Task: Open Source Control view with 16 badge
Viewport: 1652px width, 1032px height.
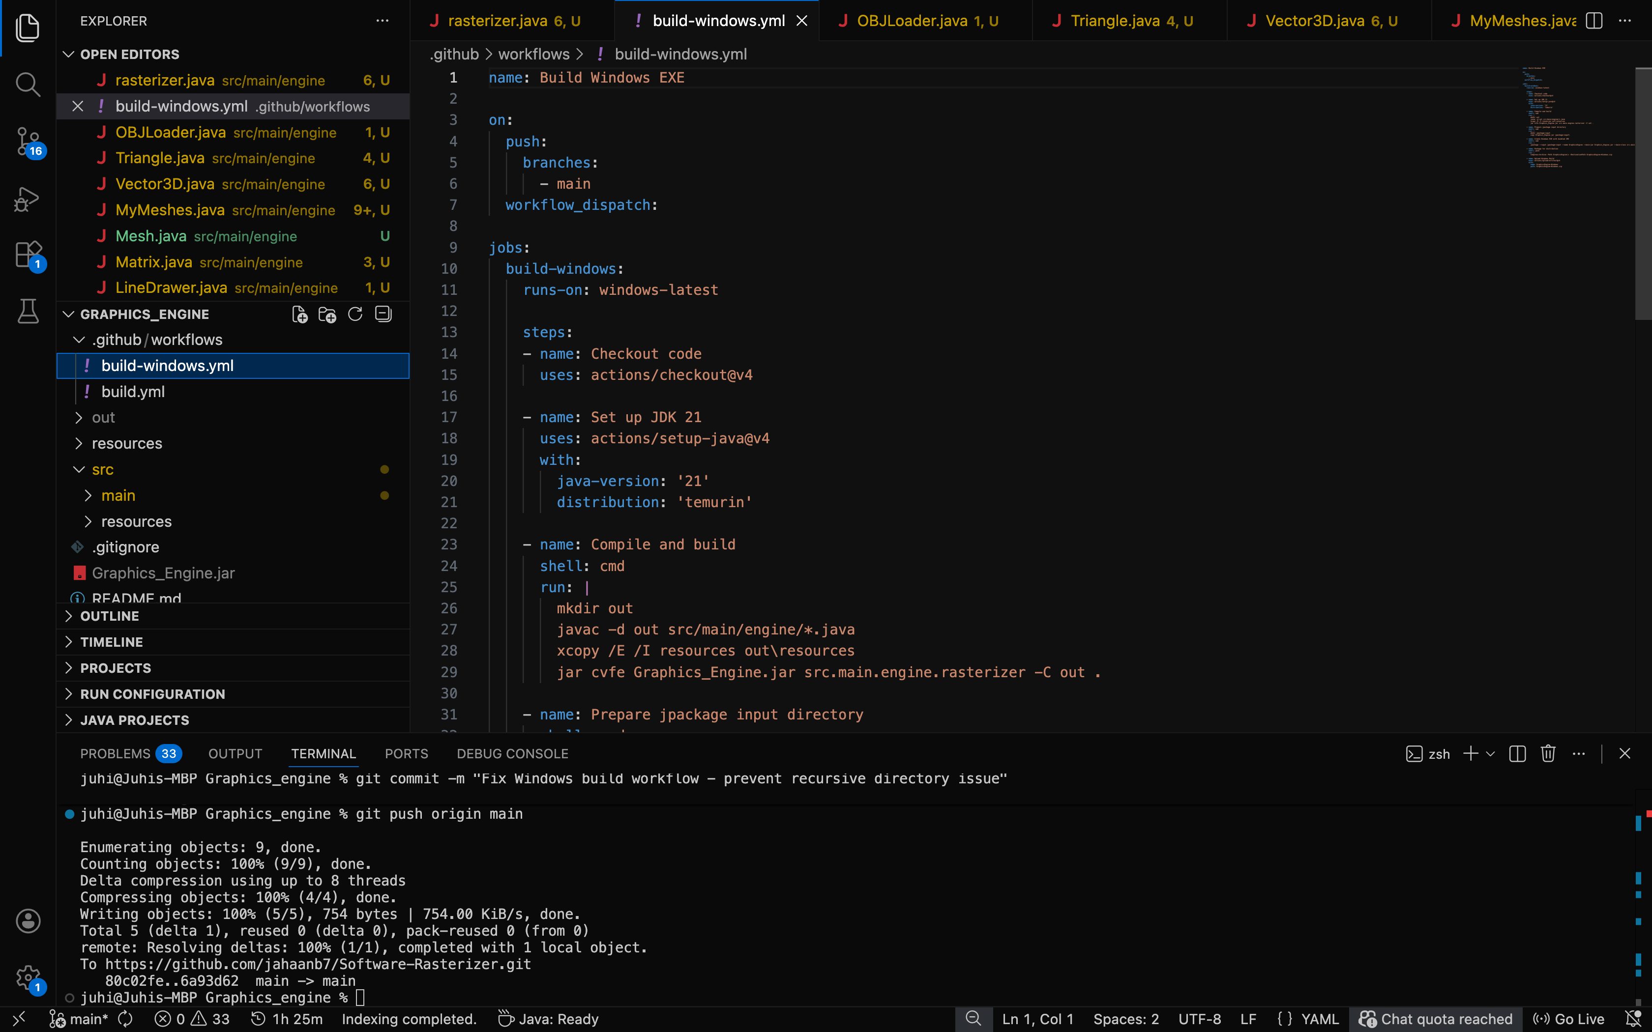Action: tap(28, 142)
